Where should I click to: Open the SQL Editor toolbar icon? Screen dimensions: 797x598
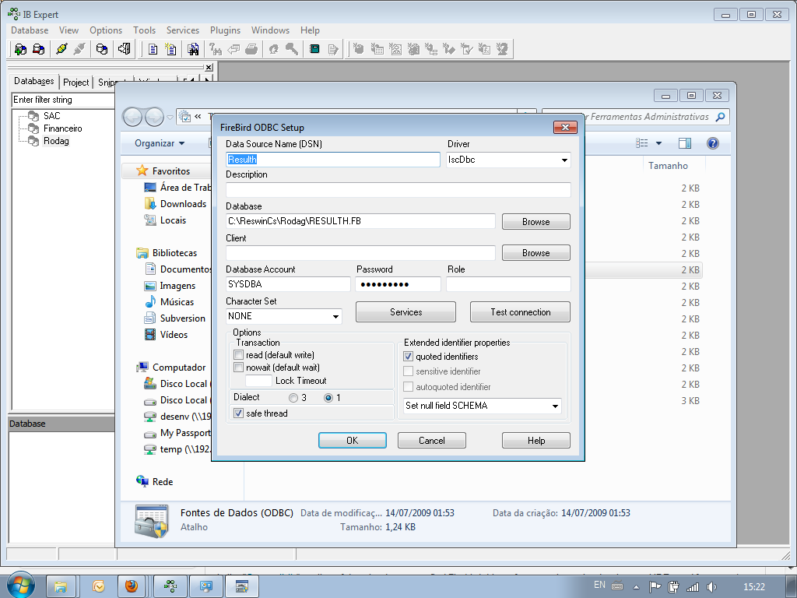153,49
